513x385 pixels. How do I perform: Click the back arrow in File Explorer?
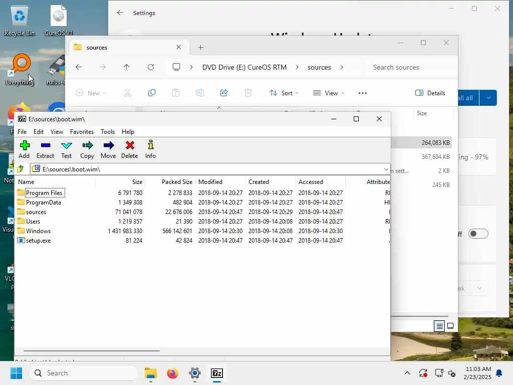(79, 67)
